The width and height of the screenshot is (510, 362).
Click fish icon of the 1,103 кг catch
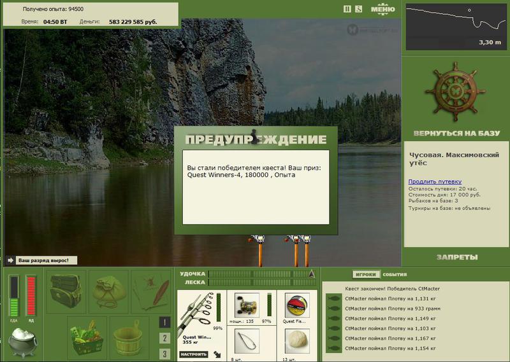click(x=333, y=328)
